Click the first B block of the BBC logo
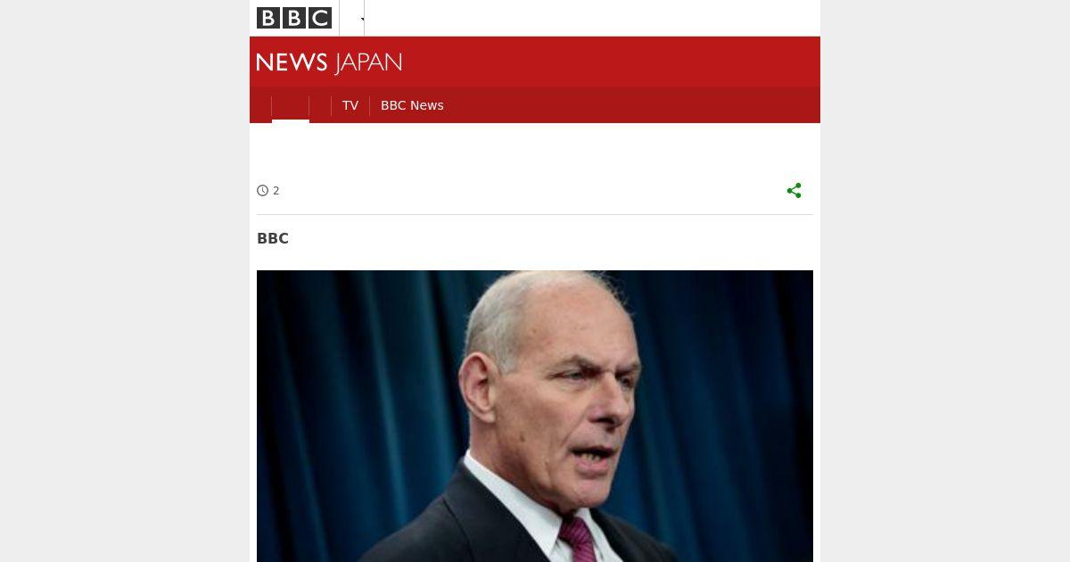 [268, 18]
